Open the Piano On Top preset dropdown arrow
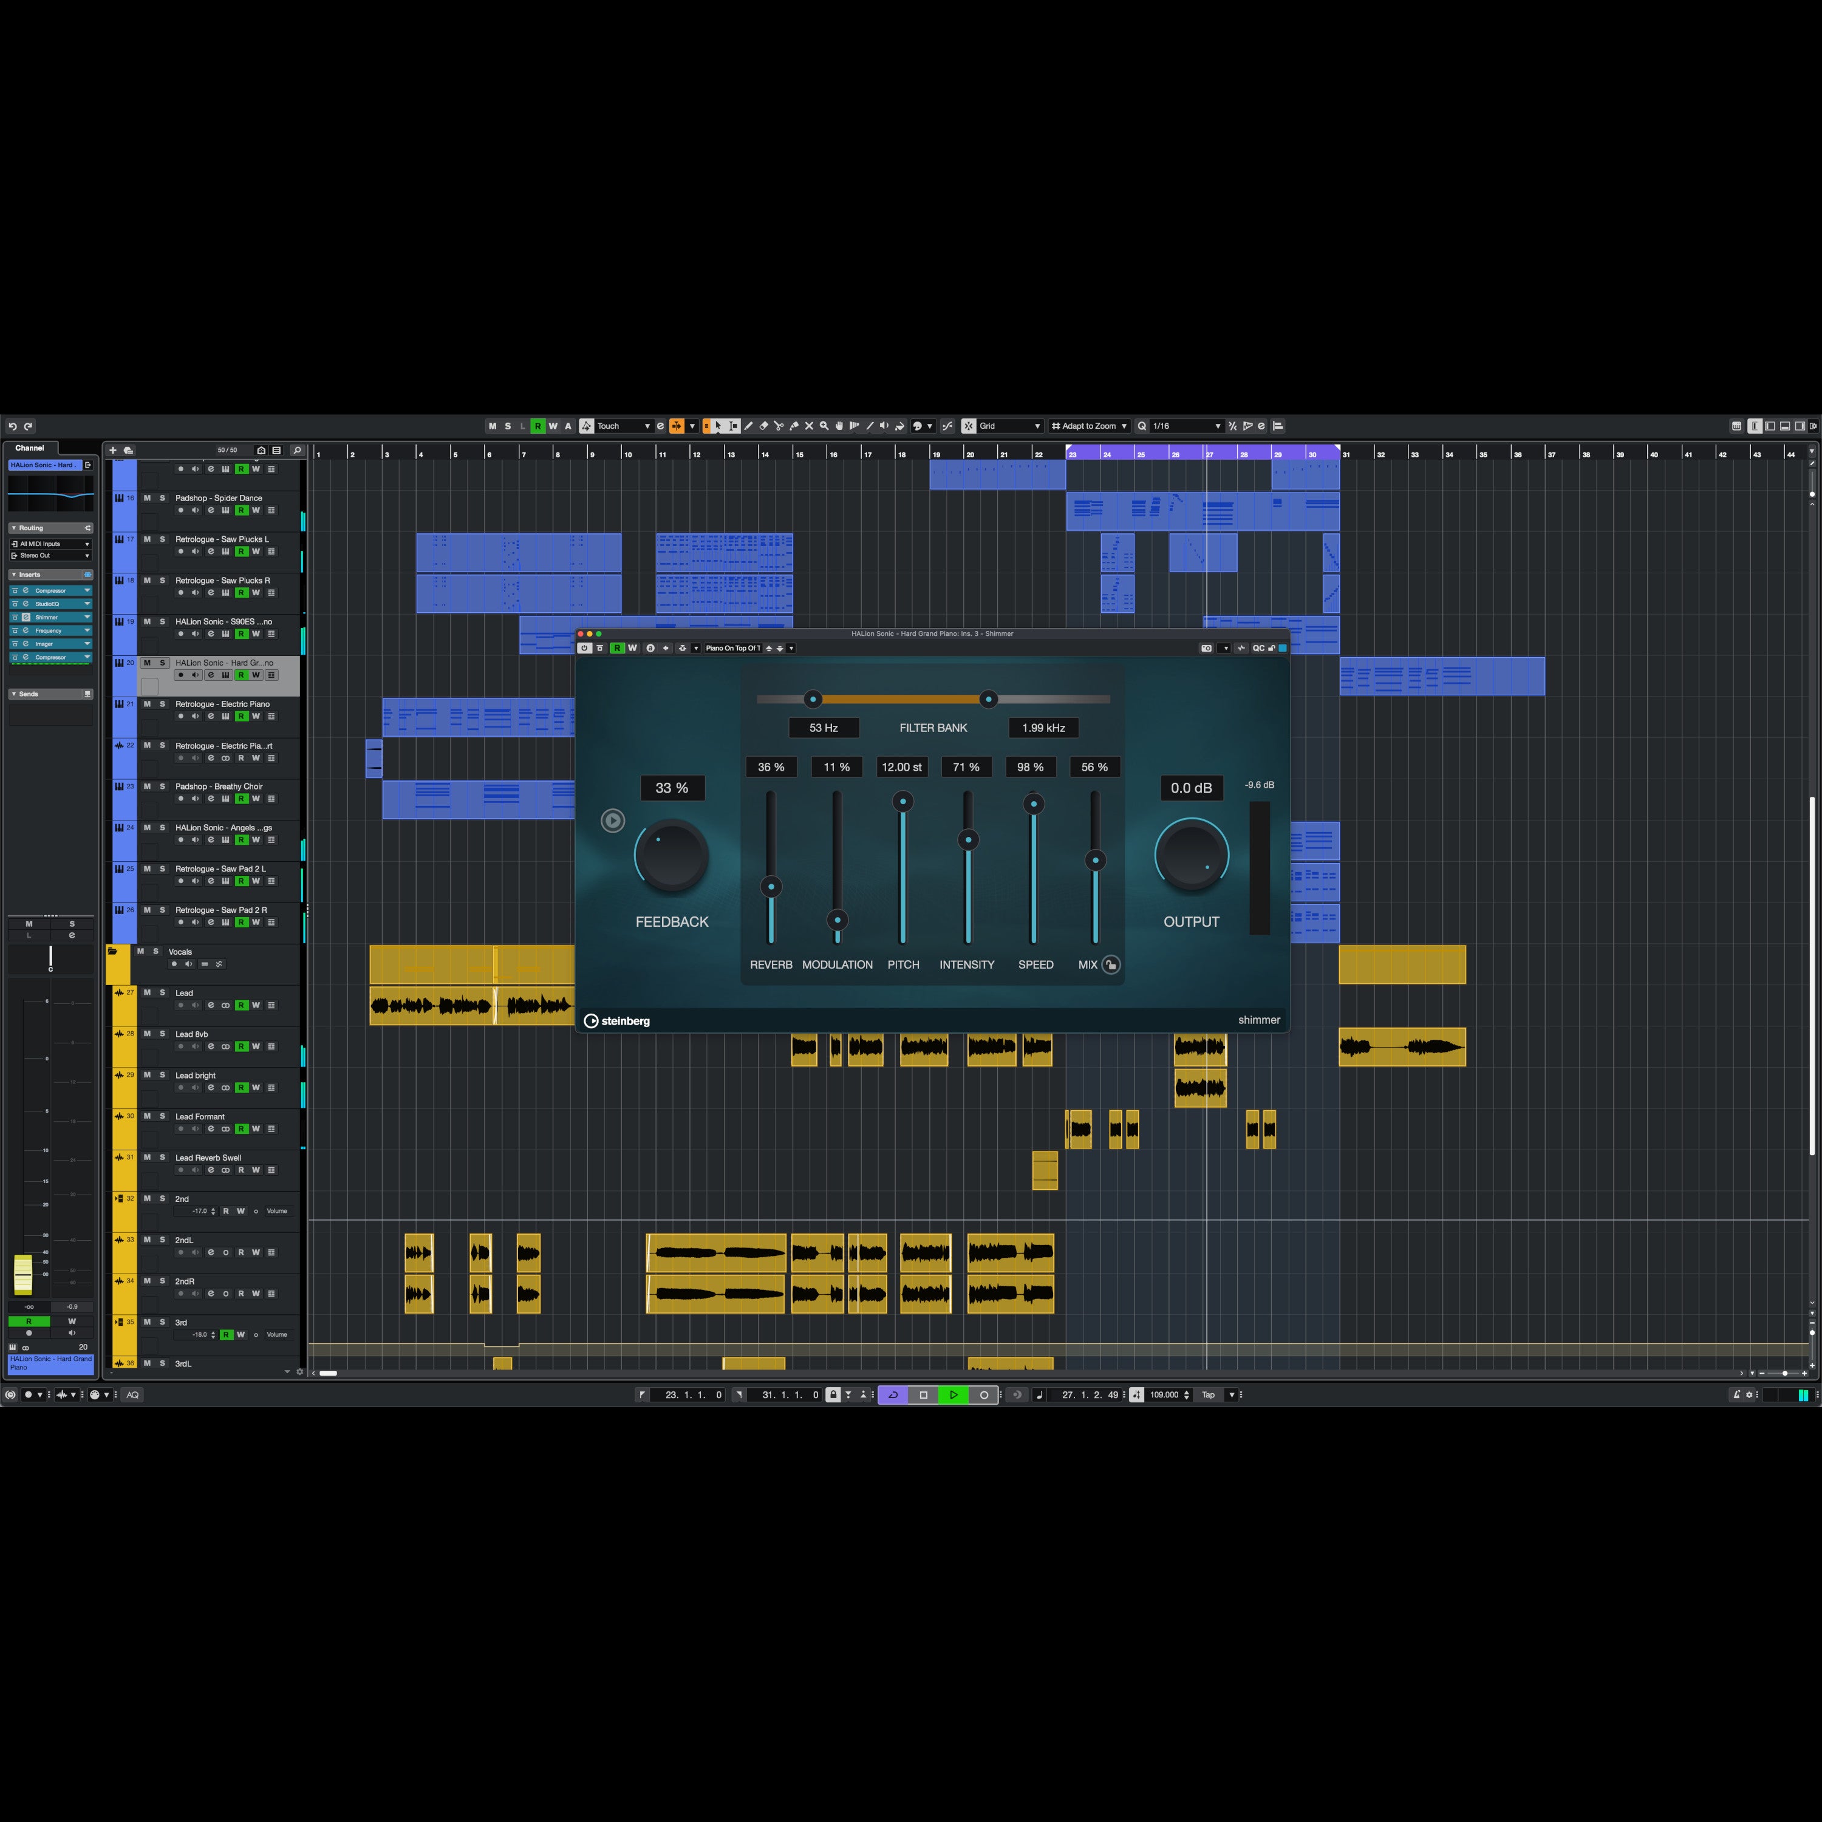 click(x=791, y=648)
